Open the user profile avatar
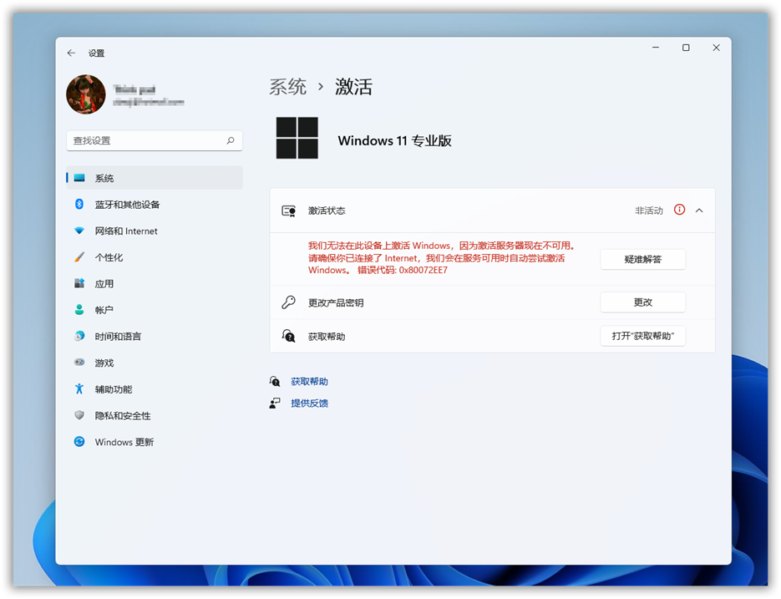Screen dimensions: 781x599 click(x=86, y=94)
